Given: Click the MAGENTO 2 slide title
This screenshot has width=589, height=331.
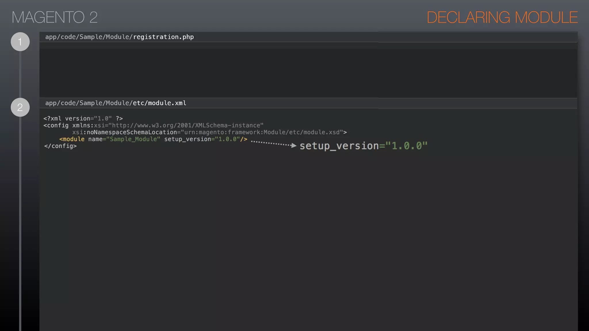Looking at the screenshot, I should pos(55,17).
